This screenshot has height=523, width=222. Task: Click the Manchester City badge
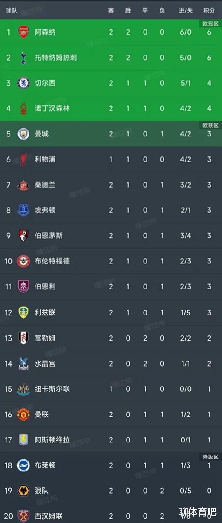(23, 134)
